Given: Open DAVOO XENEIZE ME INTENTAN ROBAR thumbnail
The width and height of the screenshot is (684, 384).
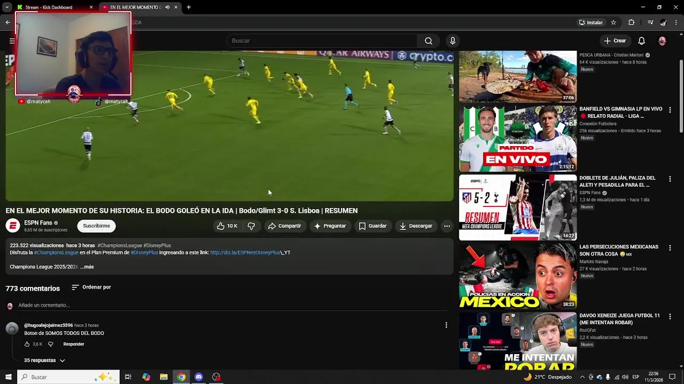Looking at the screenshot, I should 518,341.
